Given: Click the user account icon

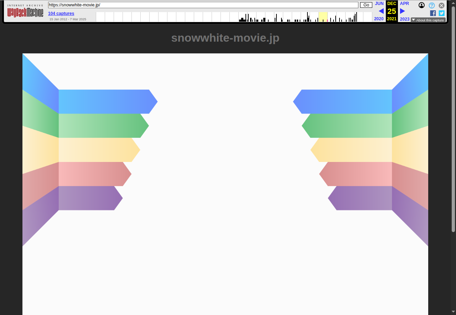Looking at the screenshot, I should [421, 5].
